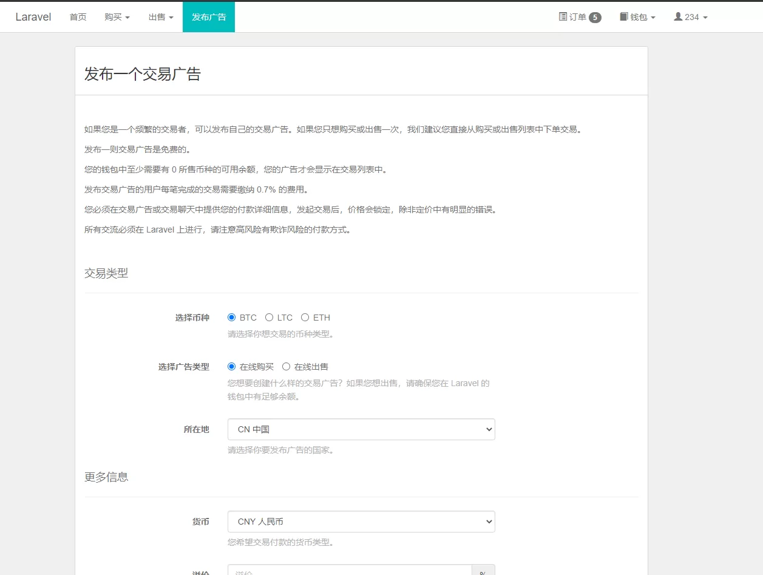
Task: Click the orders list icon in navbar
Action: coord(563,17)
